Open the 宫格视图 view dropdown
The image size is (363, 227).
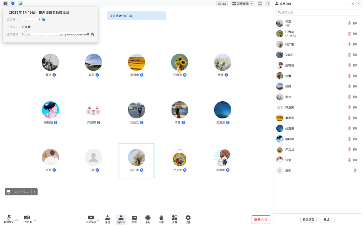coord(242,4)
